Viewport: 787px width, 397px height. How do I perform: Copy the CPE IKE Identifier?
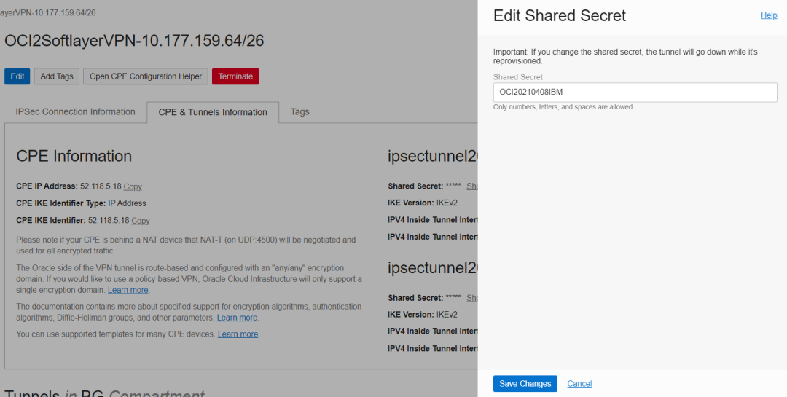tap(141, 221)
